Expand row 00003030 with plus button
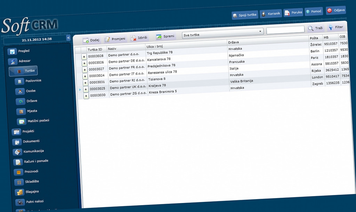 tap(86, 96)
